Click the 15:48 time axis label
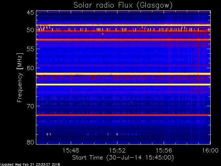The height and width of the screenshot is (166, 221). pyautogui.click(x=71, y=150)
